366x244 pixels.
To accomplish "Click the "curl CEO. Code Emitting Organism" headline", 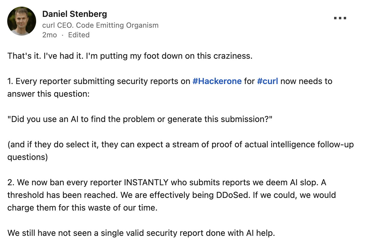I will coord(100,25).
